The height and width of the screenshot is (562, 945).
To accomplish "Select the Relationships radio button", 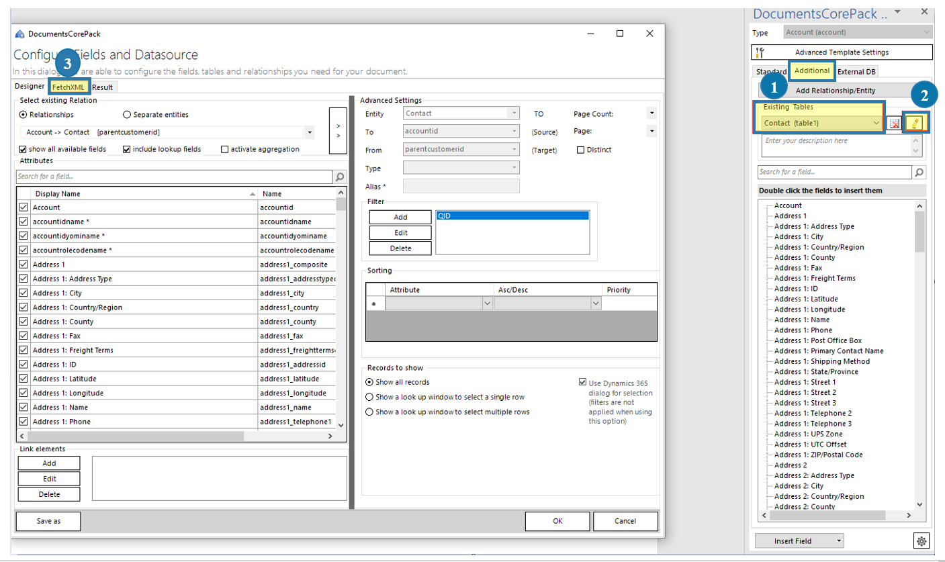I will [24, 115].
